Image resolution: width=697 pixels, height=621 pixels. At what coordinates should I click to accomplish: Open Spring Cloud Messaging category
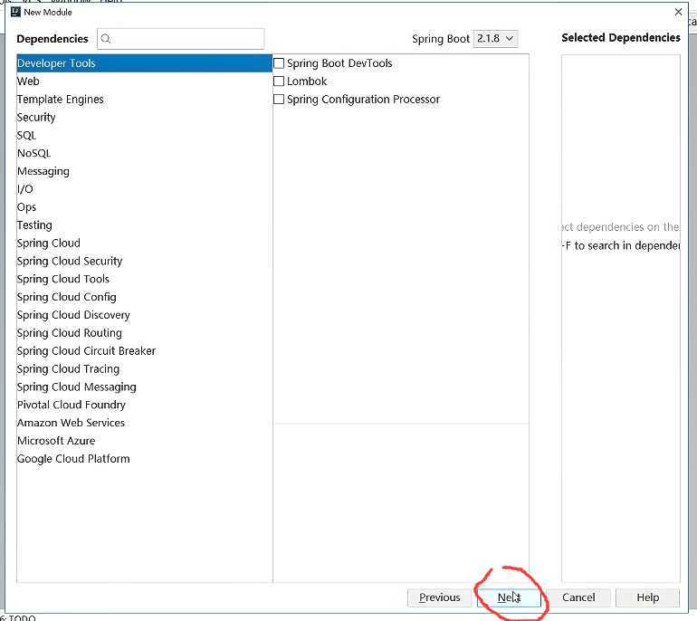[x=144, y=387]
